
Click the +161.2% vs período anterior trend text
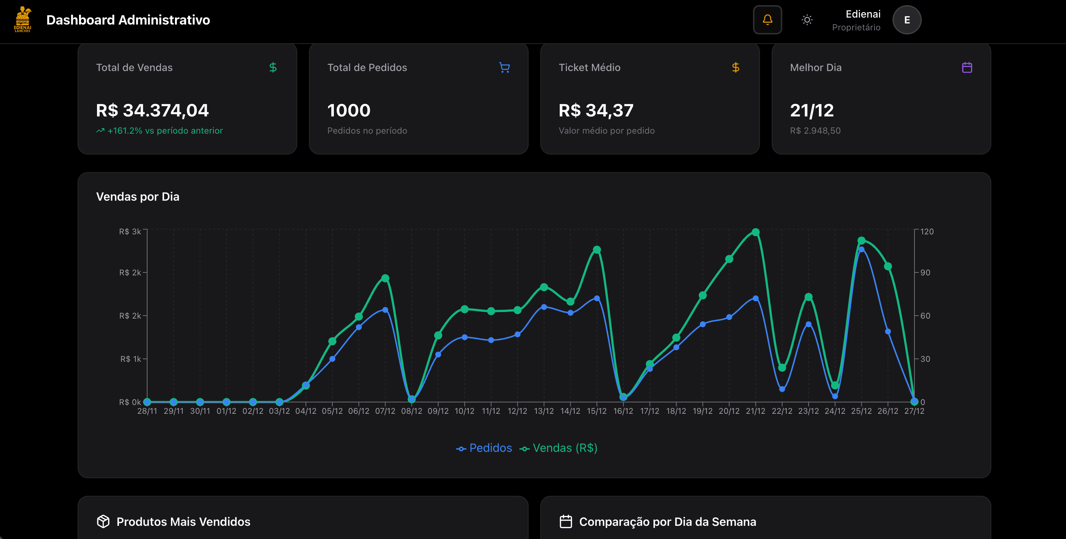165,131
